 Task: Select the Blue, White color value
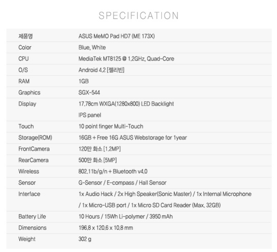pos(92,47)
